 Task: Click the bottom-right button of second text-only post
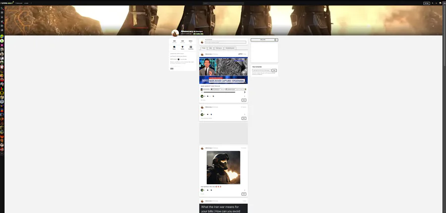(244, 118)
